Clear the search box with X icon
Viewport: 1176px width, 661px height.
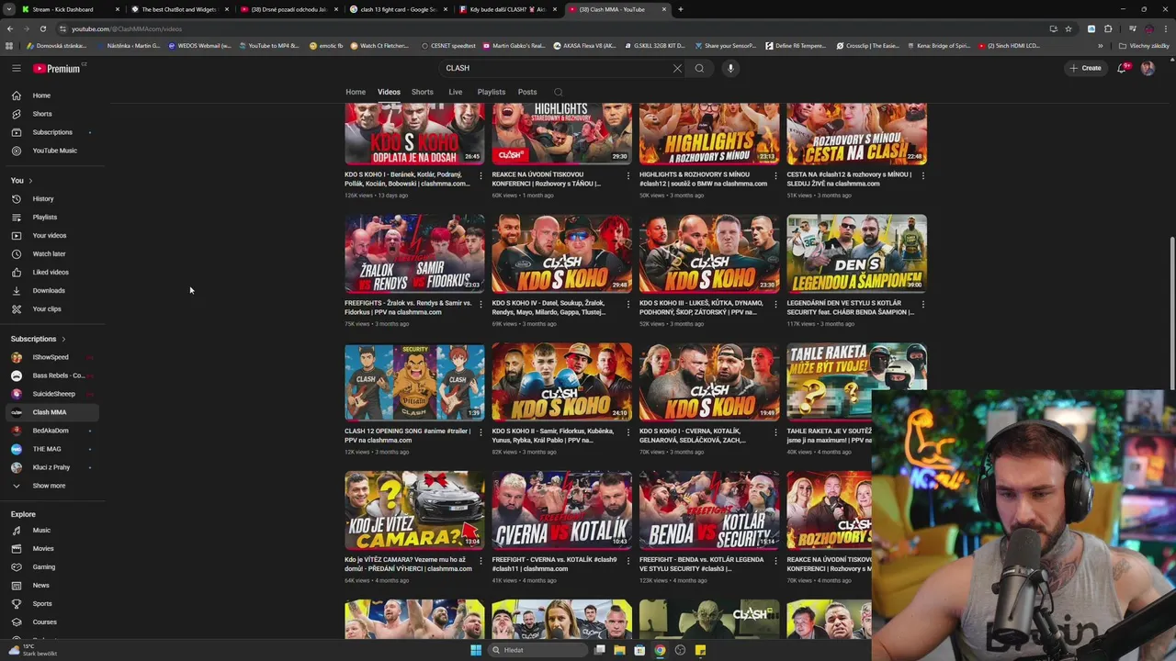click(677, 68)
